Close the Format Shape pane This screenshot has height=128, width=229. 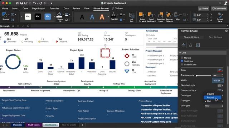[226, 31]
